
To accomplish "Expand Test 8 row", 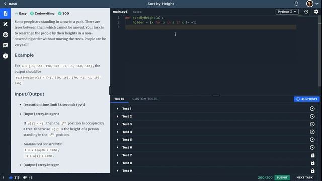I will click(215, 163).
